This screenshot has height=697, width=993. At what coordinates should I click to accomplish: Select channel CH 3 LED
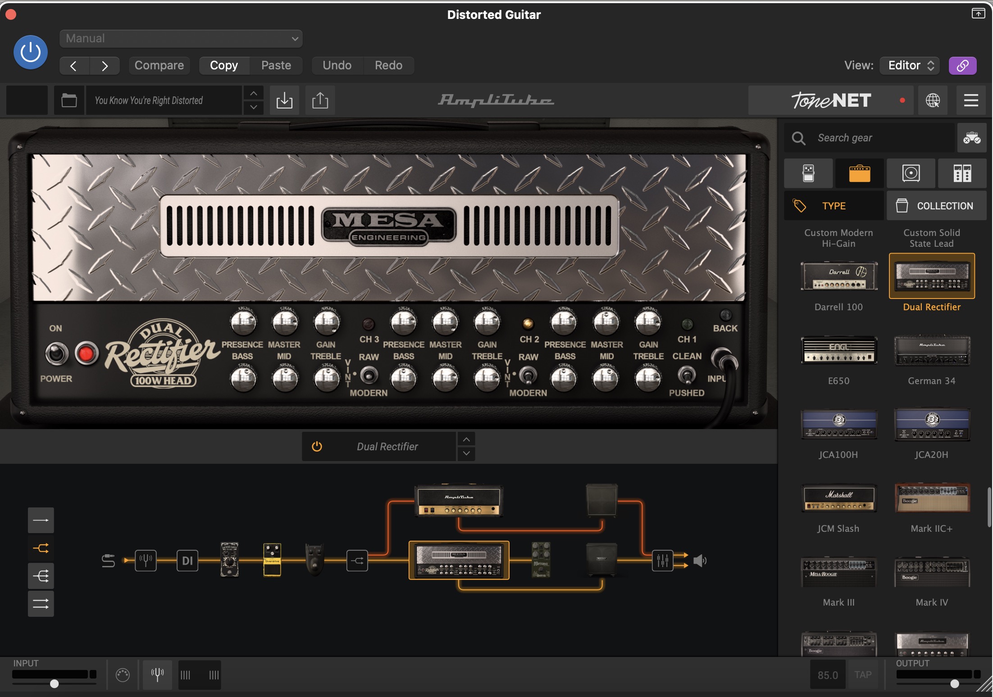369,324
